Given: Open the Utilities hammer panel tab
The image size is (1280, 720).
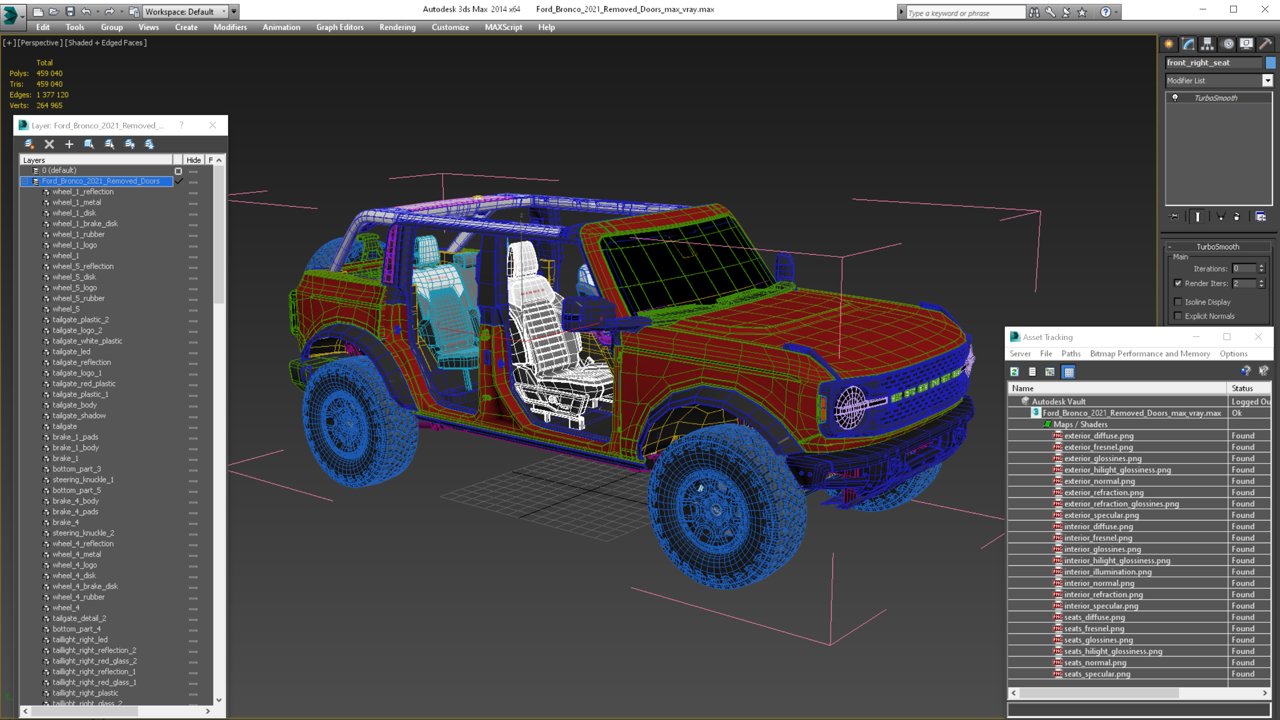Looking at the screenshot, I should pyautogui.click(x=1266, y=44).
